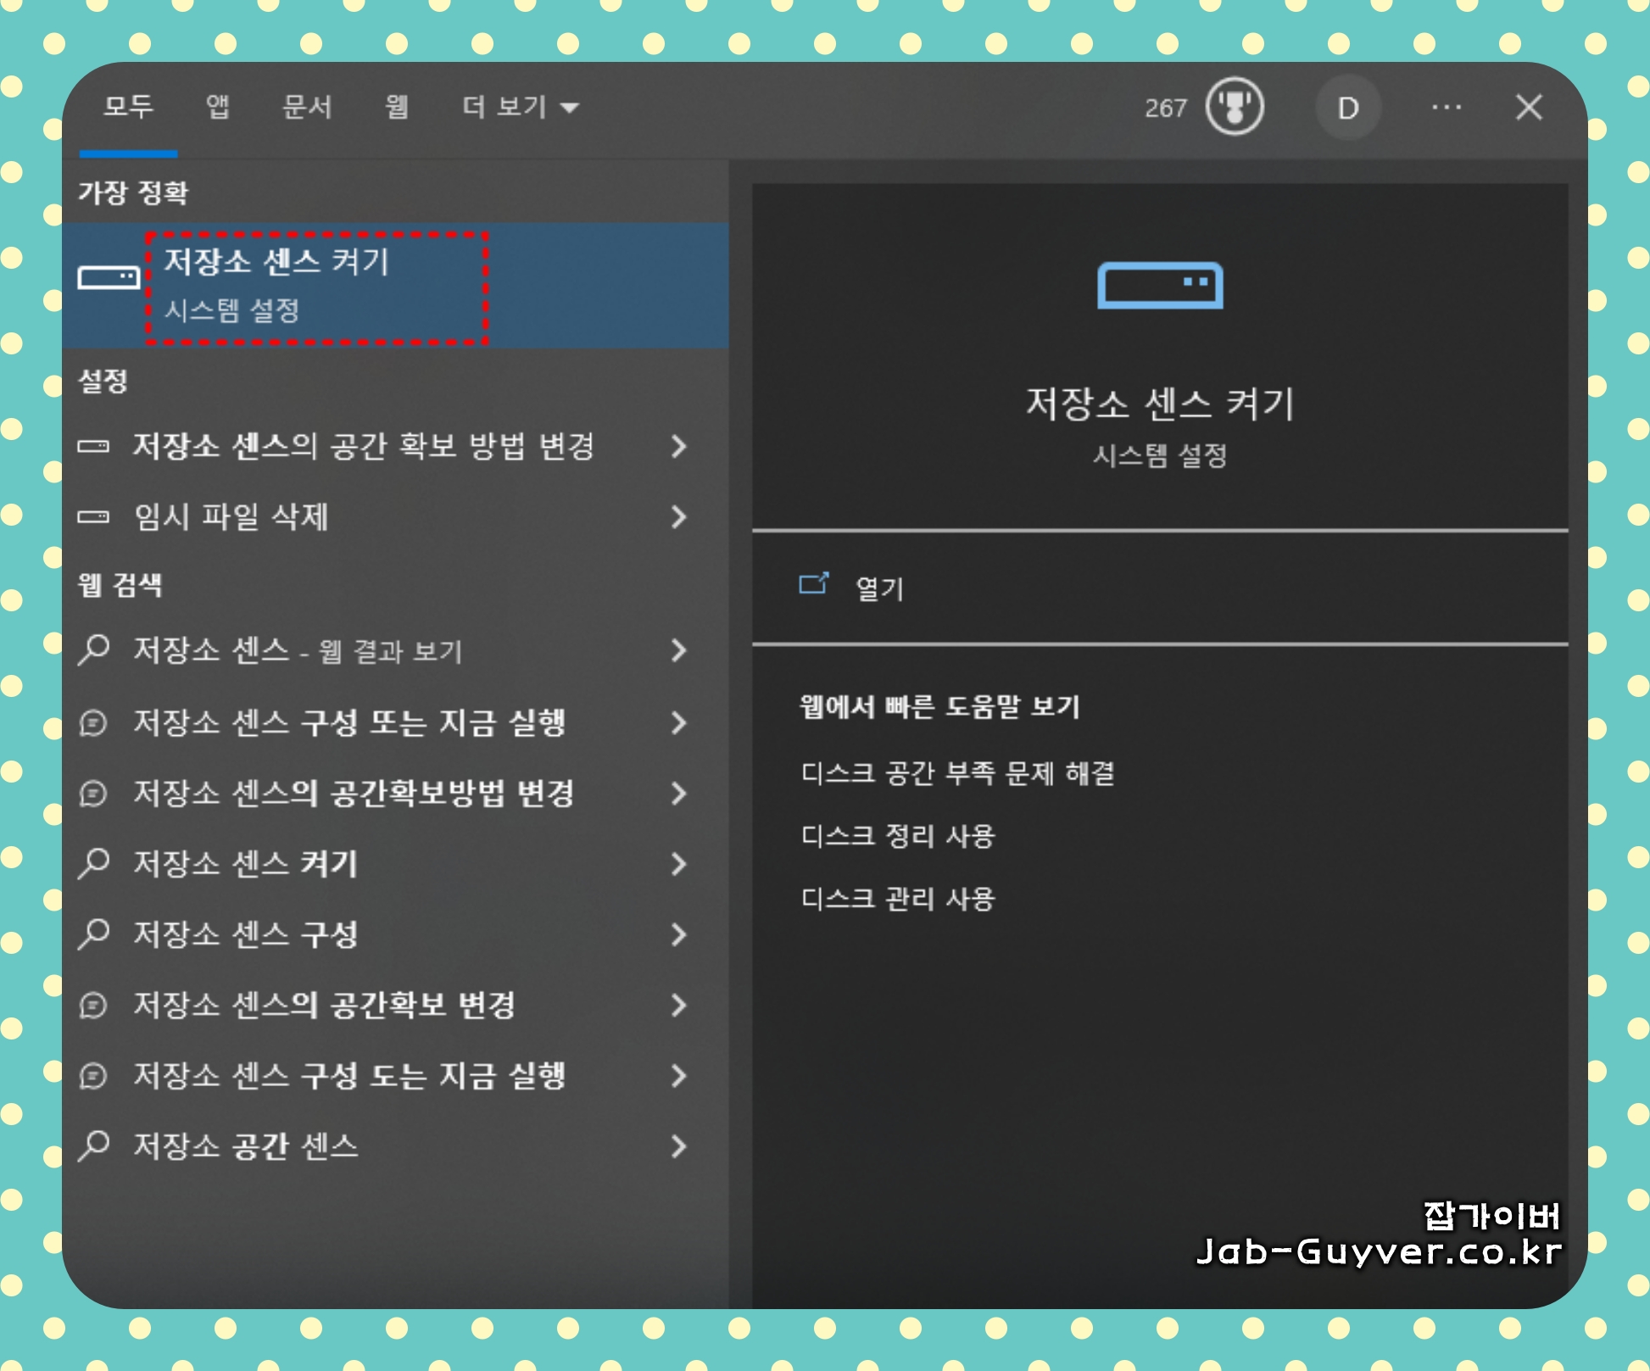Click the rewards trophy icon
1650x1371 pixels.
click(x=1235, y=108)
